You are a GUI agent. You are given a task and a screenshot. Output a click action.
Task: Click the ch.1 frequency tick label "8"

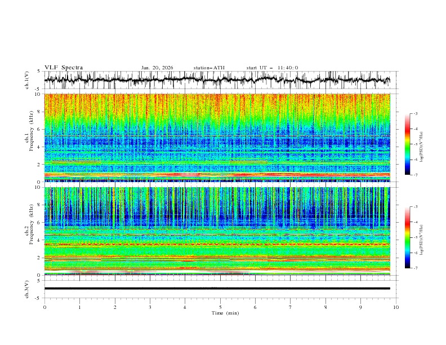[x=40, y=112]
